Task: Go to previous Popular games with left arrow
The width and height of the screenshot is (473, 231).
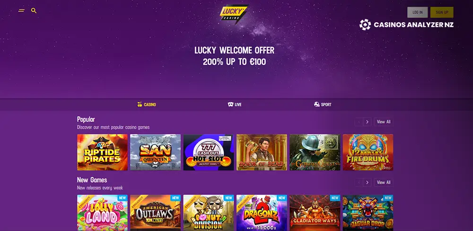Action: pos(359,122)
